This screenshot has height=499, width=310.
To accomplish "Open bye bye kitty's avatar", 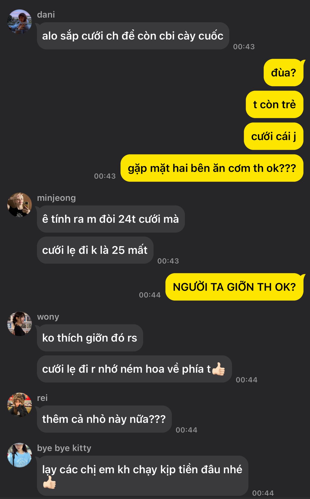I will [x=20, y=455].
